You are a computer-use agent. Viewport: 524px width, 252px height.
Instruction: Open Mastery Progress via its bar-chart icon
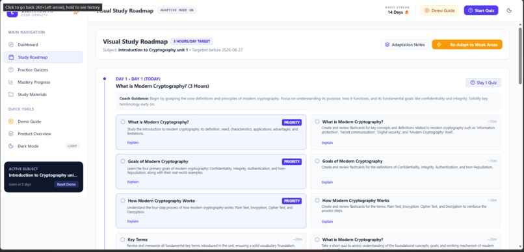click(11, 82)
